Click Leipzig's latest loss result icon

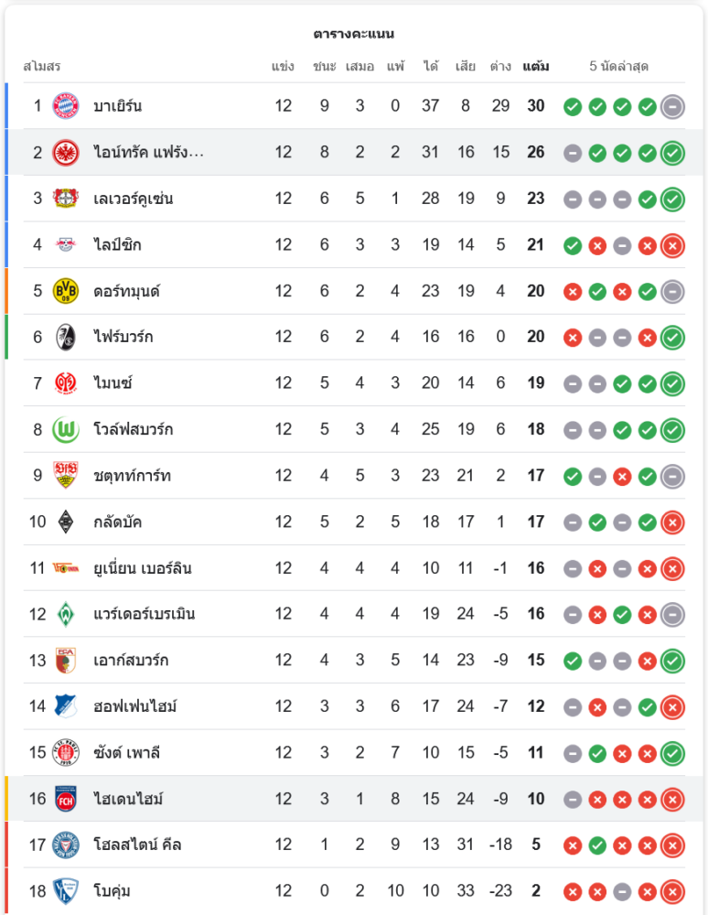point(672,244)
